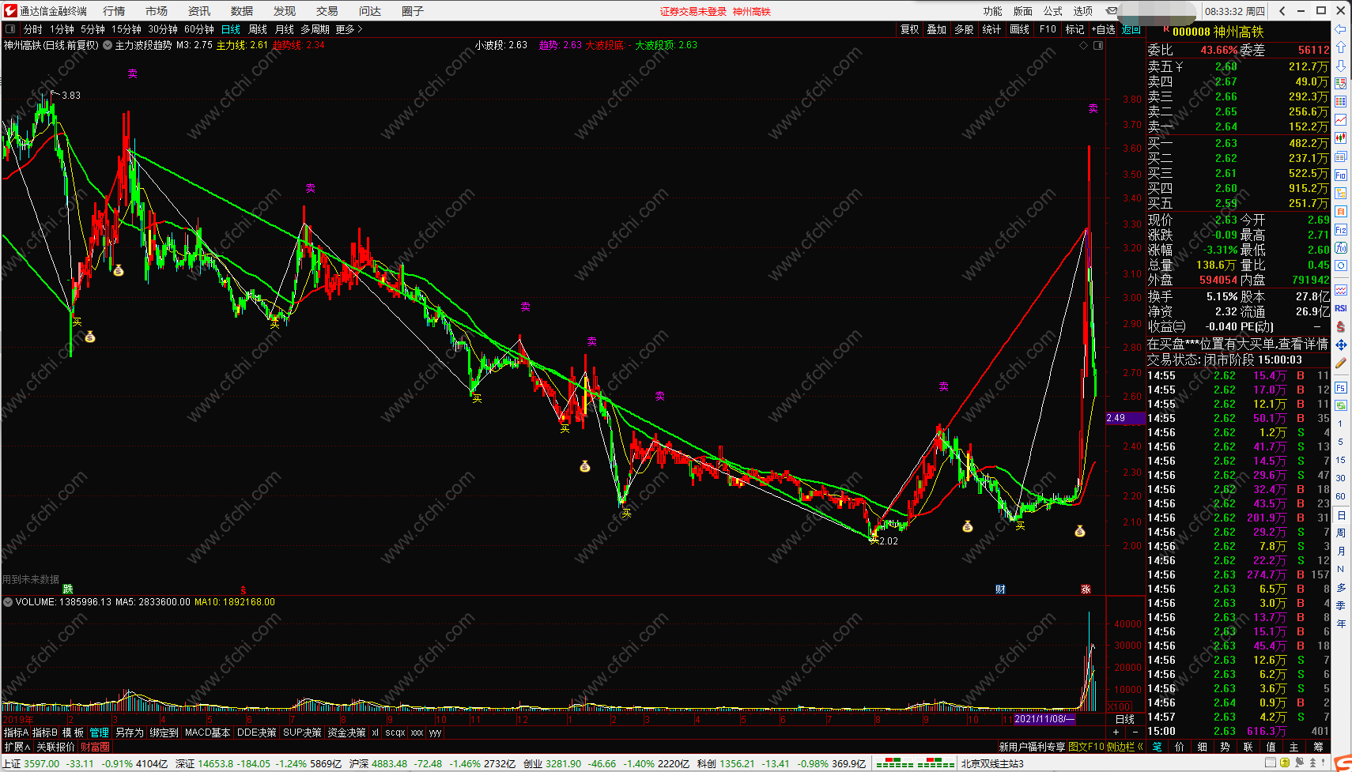Click the Fin sidebar icon
The width and height of the screenshot is (1352, 772).
1340,175
